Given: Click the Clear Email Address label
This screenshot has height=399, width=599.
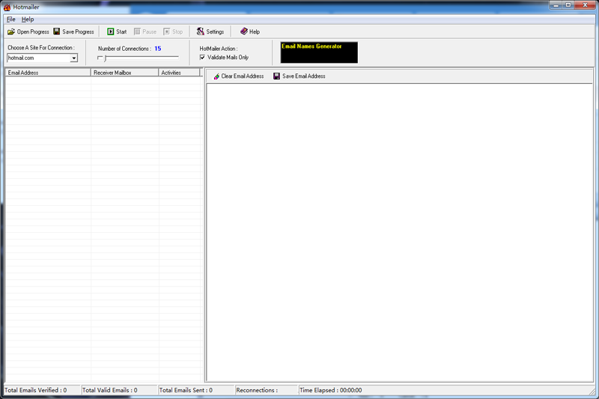Looking at the screenshot, I should click(242, 76).
